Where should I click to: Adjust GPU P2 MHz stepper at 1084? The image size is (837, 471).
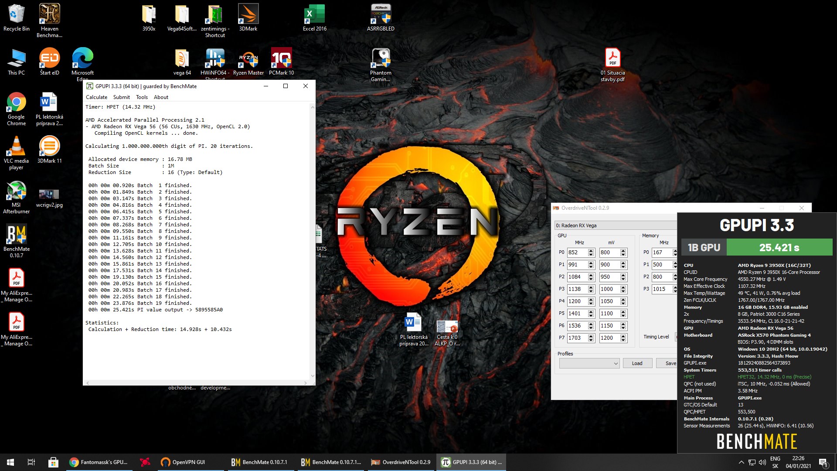click(x=591, y=277)
